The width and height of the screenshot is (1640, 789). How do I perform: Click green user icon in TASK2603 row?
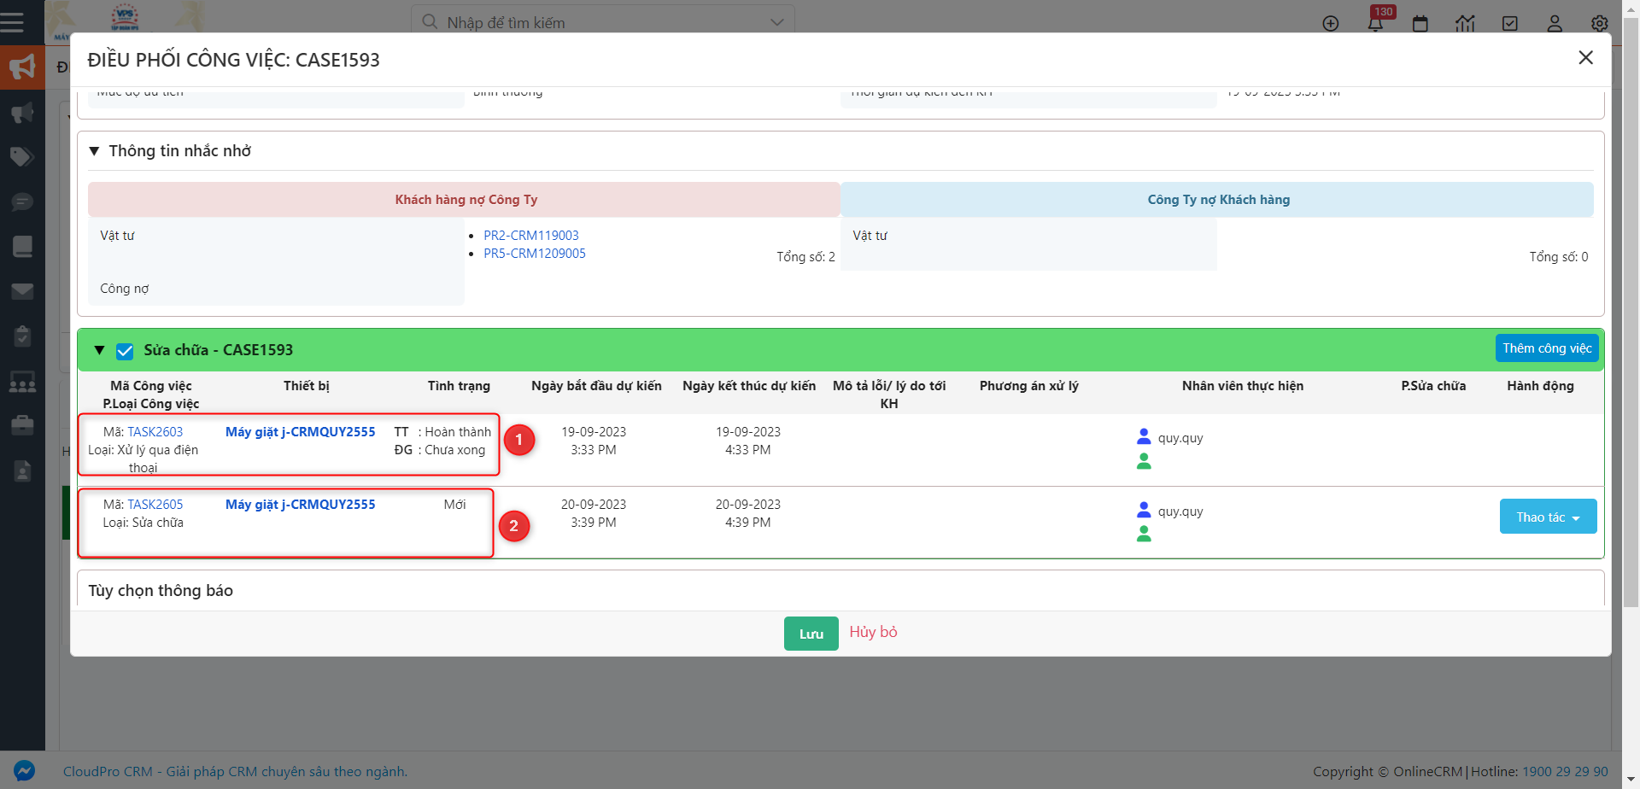coord(1144,461)
